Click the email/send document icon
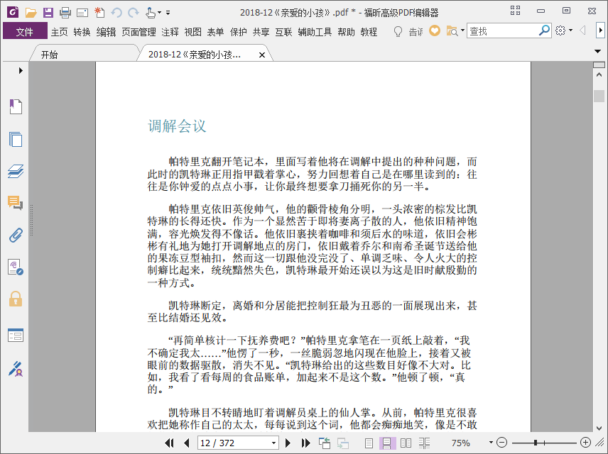 (82, 13)
